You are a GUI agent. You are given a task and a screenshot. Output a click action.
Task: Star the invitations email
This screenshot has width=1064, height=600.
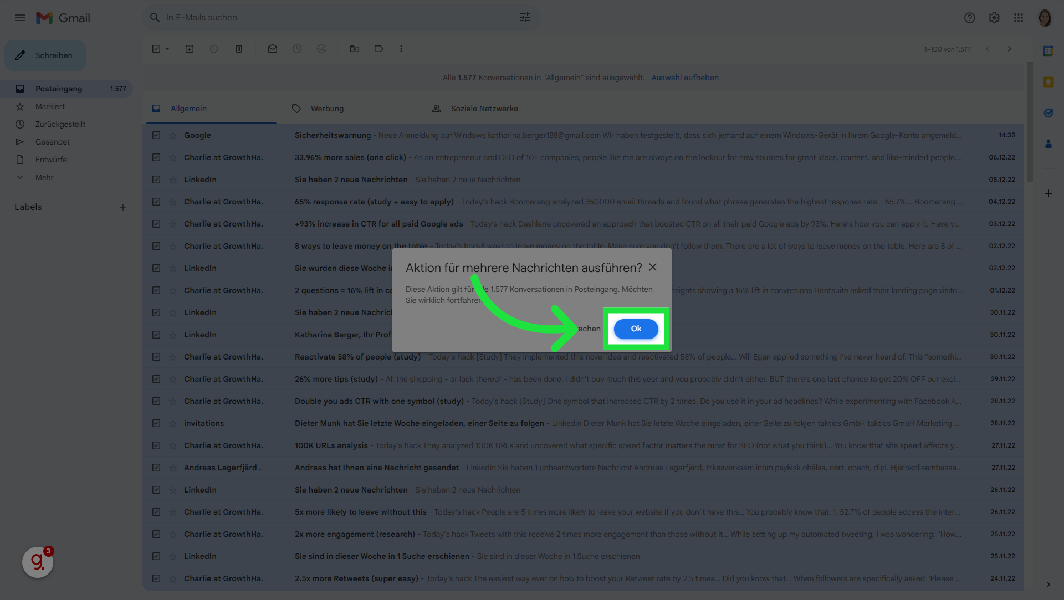[173, 423]
